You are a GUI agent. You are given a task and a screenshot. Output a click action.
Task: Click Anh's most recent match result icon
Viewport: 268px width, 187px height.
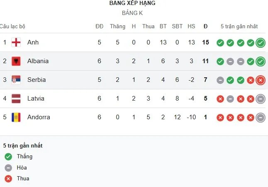click(x=260, y=42)
